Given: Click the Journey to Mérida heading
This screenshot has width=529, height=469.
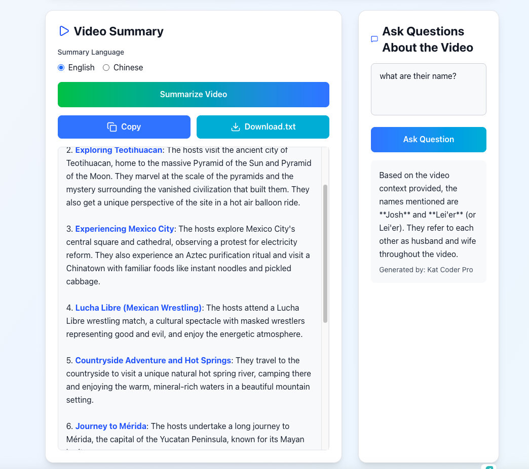Looking at the screenshot, I should (111, 426).
